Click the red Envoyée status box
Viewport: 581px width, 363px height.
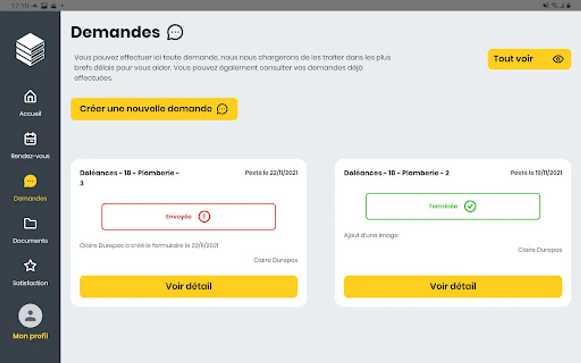[188, 217]
